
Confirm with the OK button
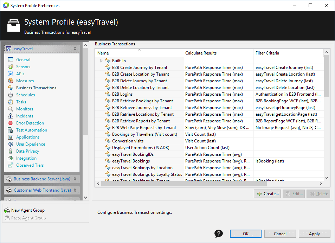[246, 234]
